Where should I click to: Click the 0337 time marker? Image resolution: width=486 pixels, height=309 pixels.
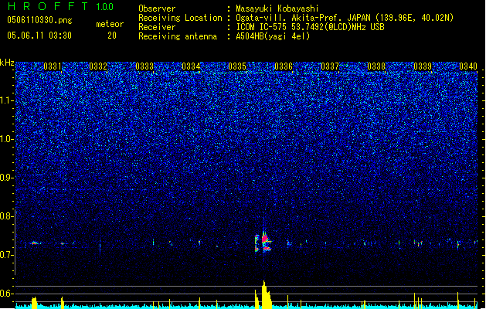coord(330,66)
